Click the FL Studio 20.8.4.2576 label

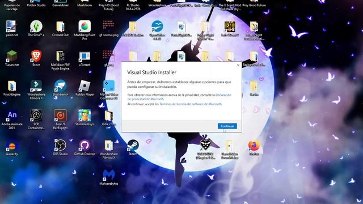point(133,7)
